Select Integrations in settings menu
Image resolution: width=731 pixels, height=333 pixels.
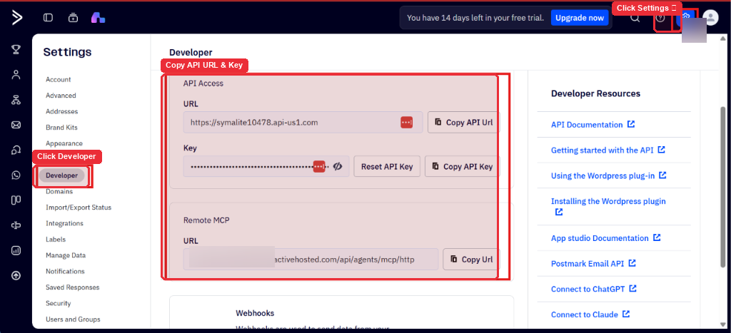coord(64,224)
